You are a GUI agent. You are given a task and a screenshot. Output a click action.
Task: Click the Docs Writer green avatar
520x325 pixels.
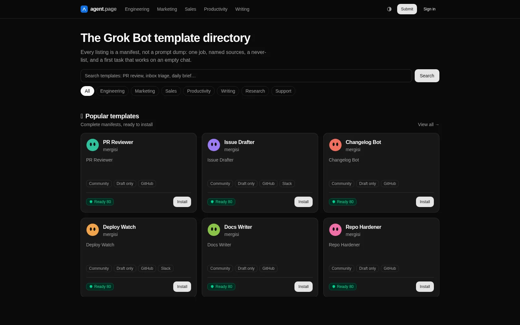point(214,230)
